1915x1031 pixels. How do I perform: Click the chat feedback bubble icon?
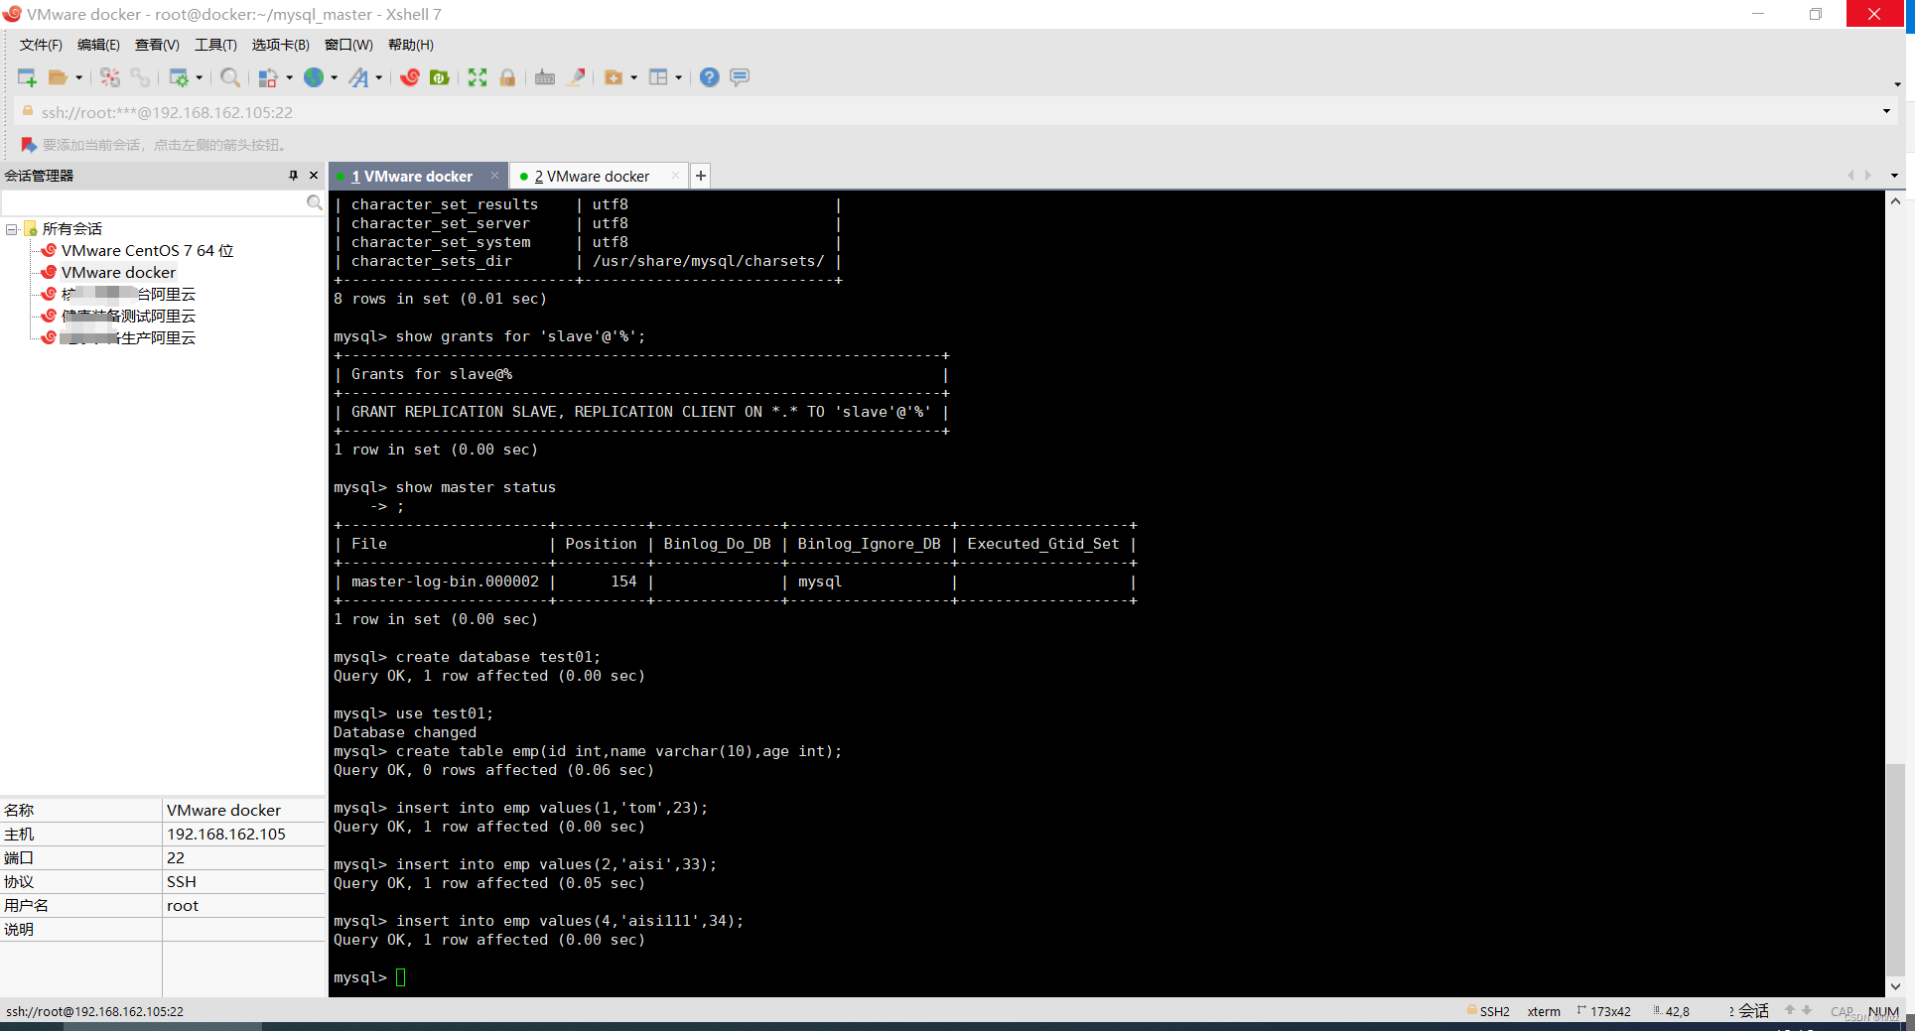[740, 77]
